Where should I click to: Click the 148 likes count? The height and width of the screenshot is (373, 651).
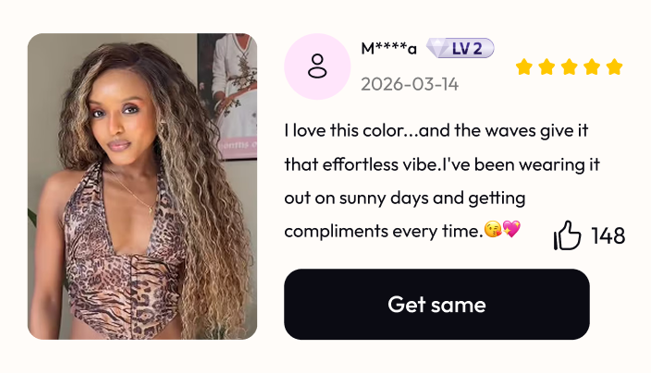[608, 235]
